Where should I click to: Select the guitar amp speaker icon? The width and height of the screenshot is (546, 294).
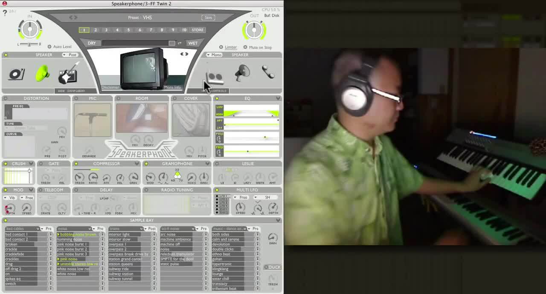click(x=69, y=73)
